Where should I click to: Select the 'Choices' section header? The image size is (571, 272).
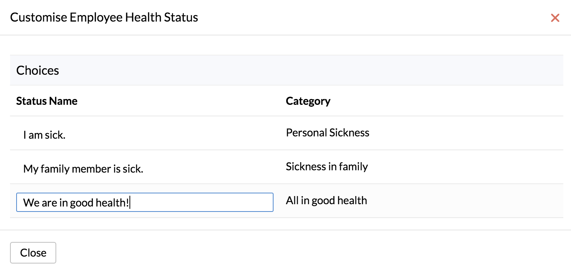(x=37, y=70)
